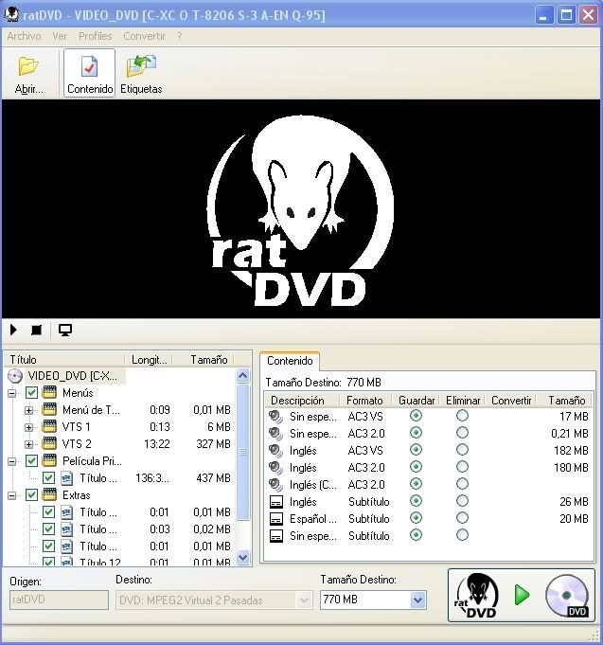Click the 437 MB Título file icon
The image size is (603, 645).
(66, 478)
